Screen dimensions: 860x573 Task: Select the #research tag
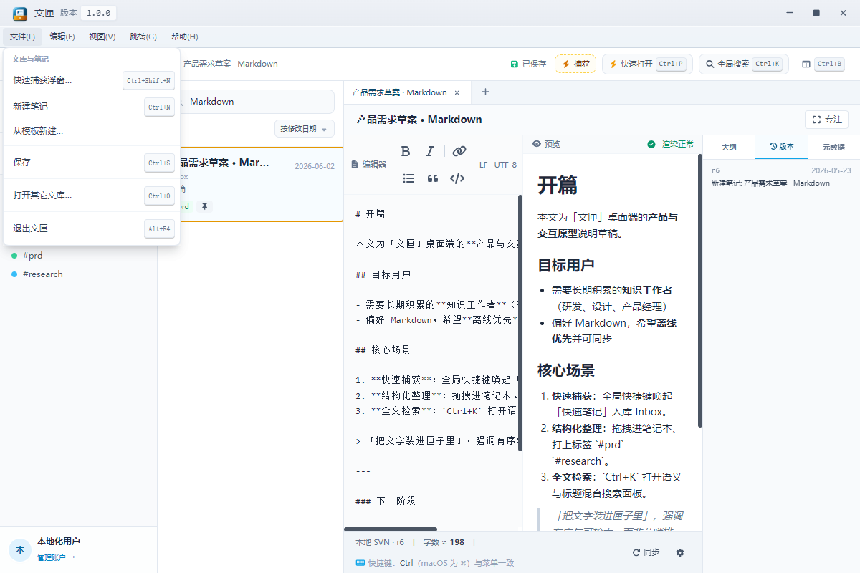[42, 274]
